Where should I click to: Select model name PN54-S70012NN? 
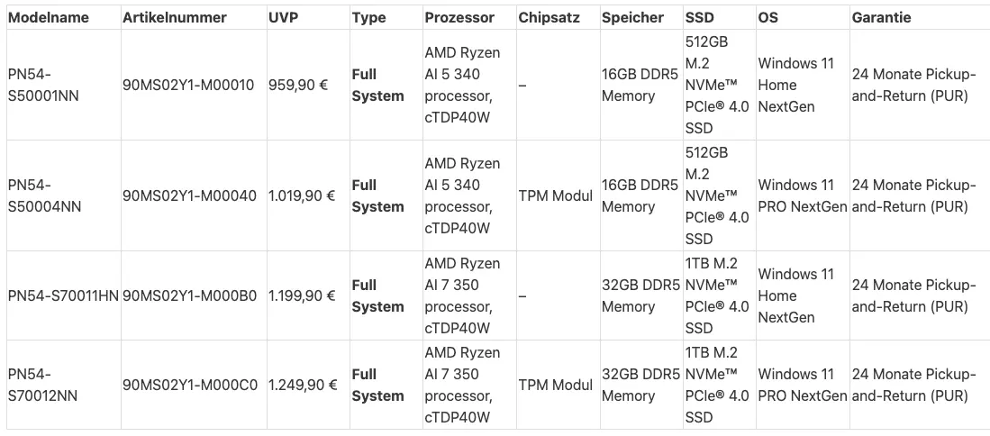pyautogui.click(x=44, y=385)
